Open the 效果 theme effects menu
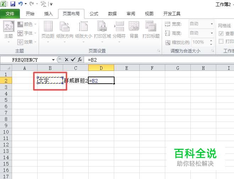Image resolution: width=234 pixels, height=179 pixels. (x=27, y=42)
